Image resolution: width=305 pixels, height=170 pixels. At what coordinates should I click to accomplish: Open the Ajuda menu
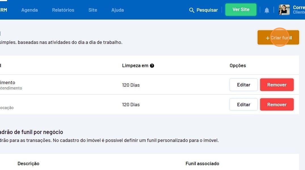coord(117,10)
